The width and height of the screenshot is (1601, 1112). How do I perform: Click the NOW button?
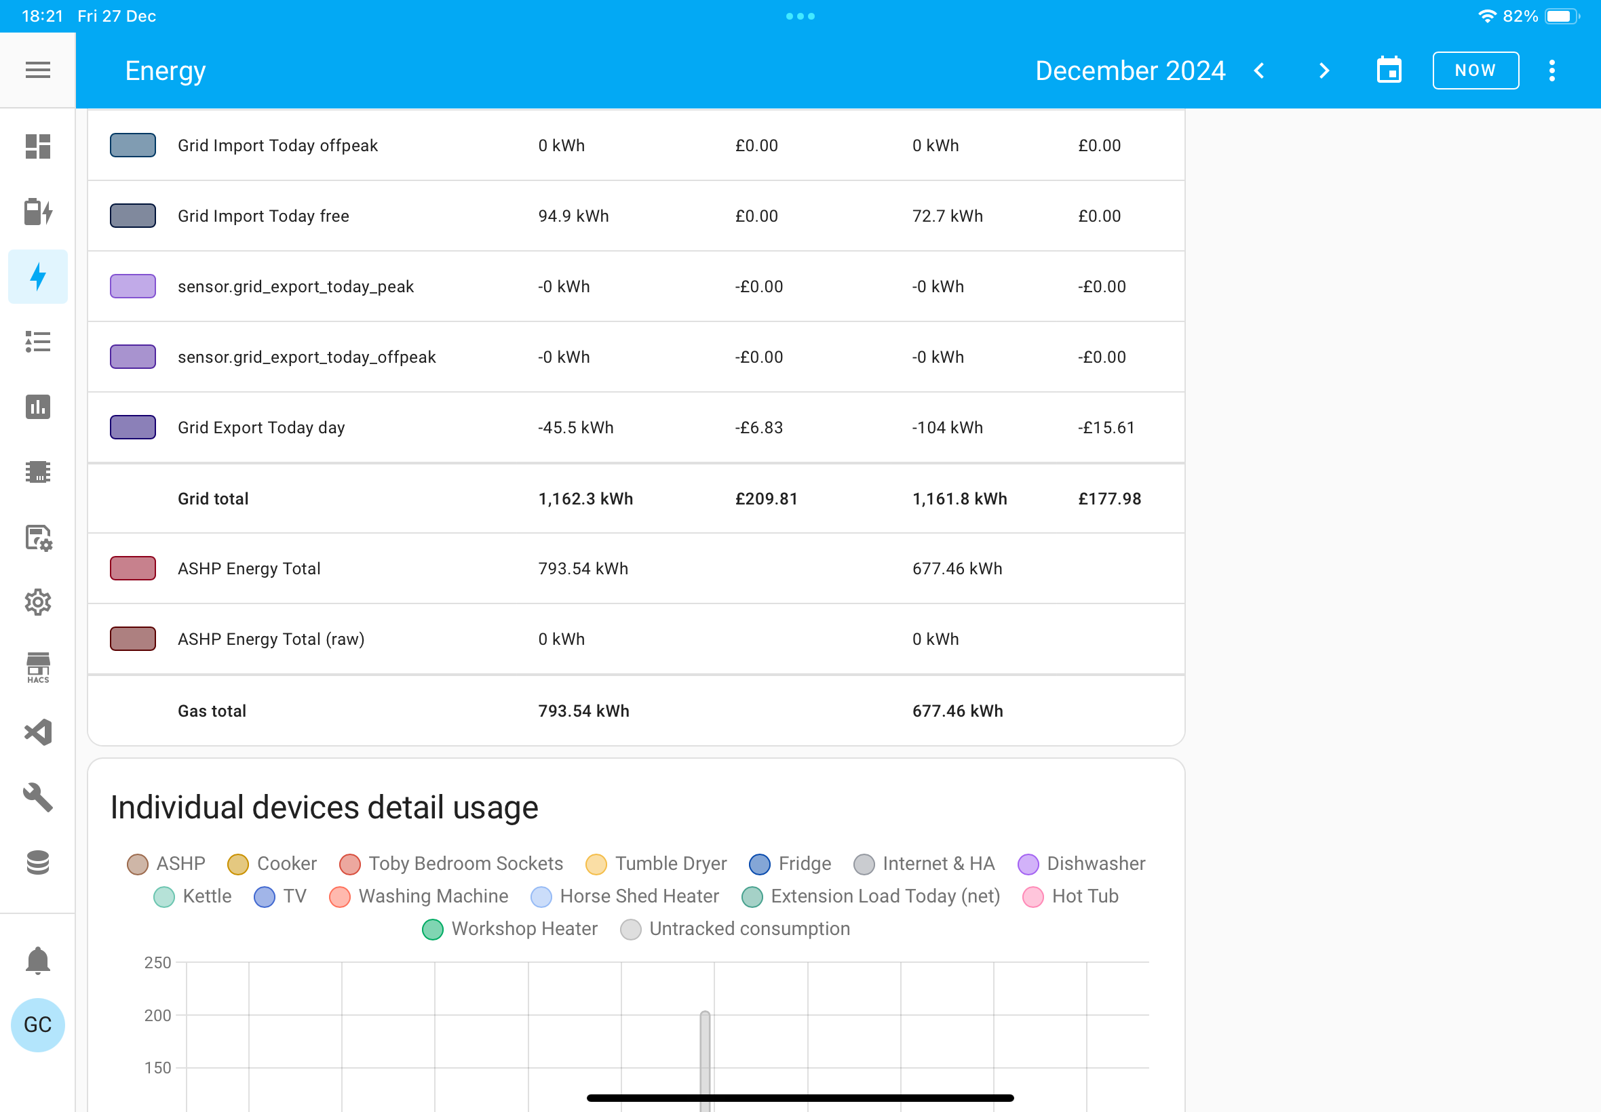pyautogui.click(x=1475, y=71)
